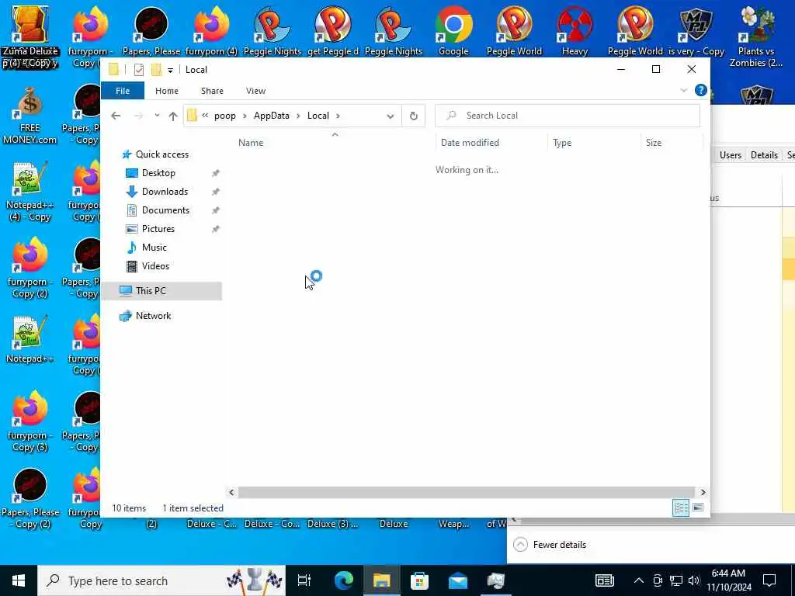The height and width of the screenshot is (596, 795).
Task: Select Quick access in navigation pane
Action: pyautogui.click(x=161, y=154)
